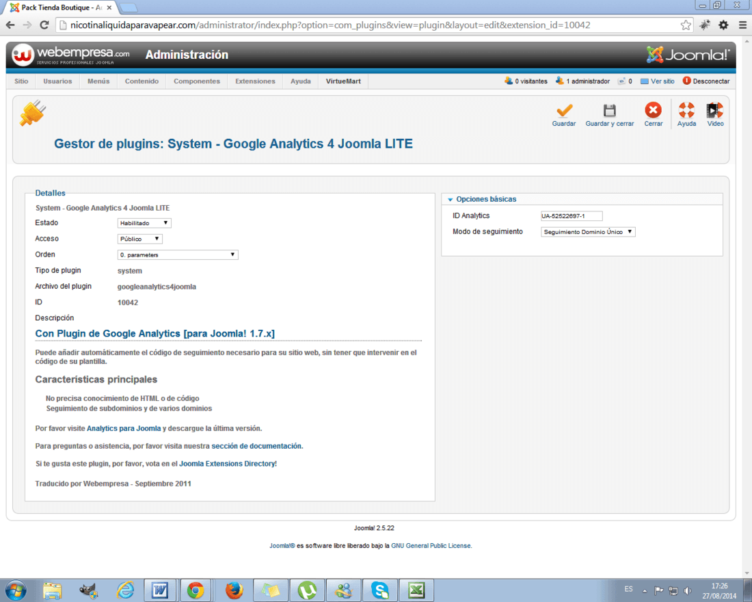The height and width of the screenshot is (602, 752).
Task: Click the Video film icon
Action: 714,110
